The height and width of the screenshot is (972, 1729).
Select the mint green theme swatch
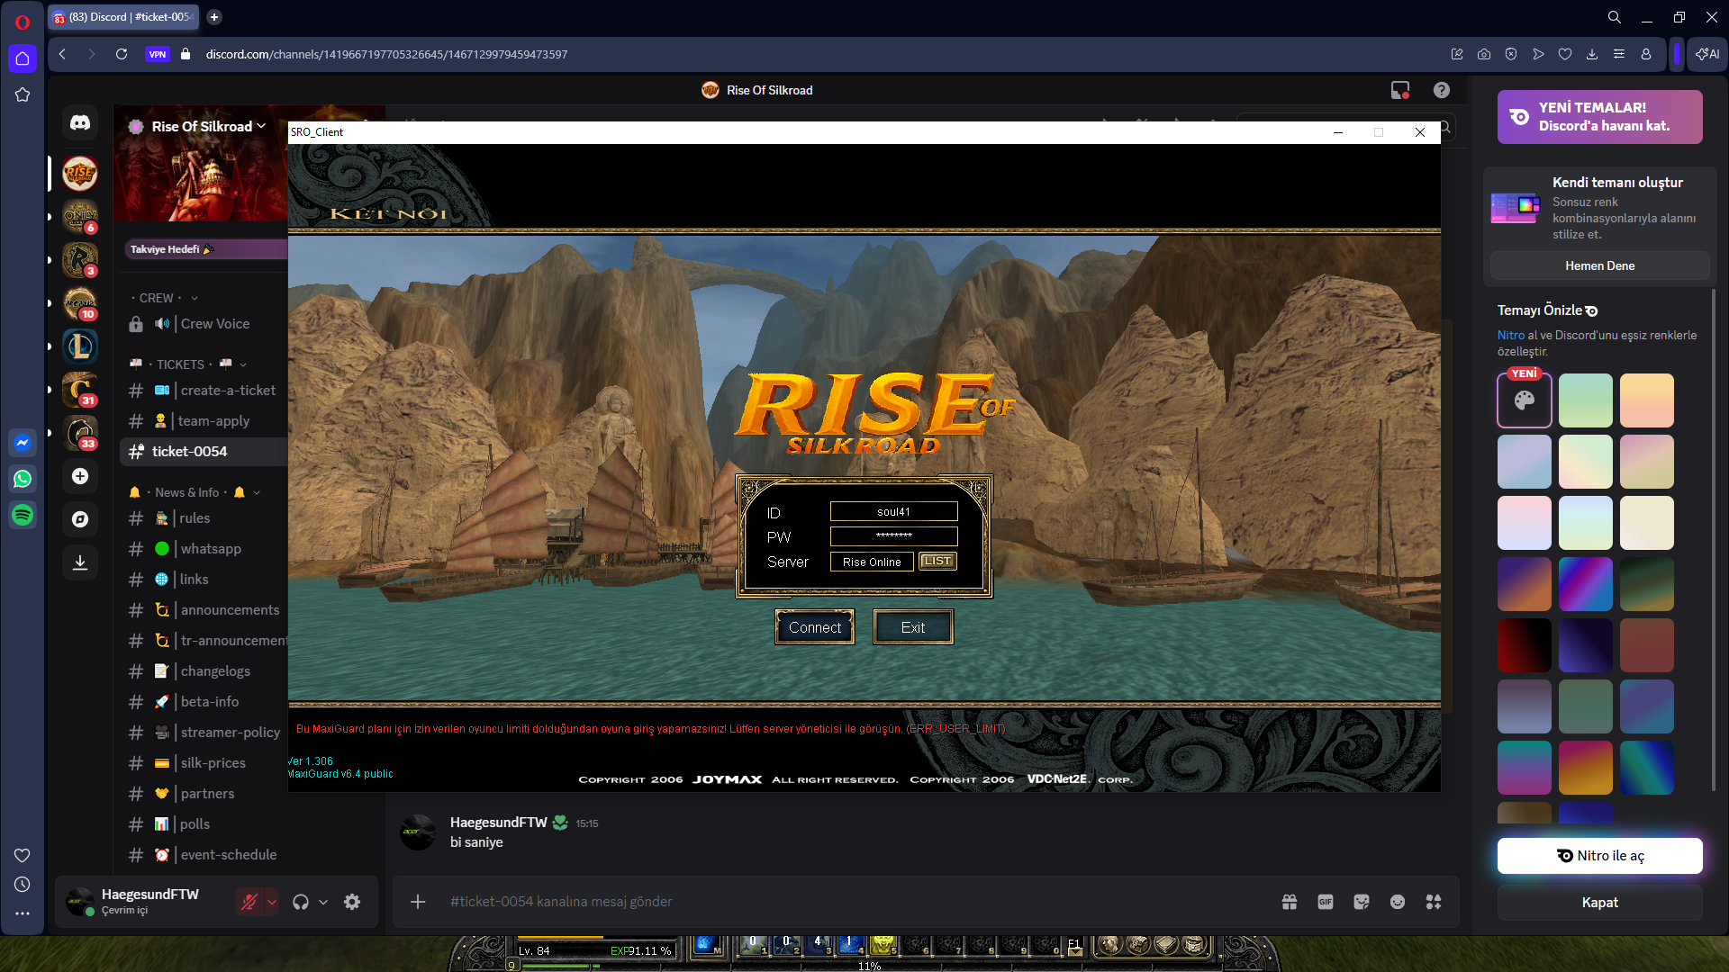pos(1586,400)
